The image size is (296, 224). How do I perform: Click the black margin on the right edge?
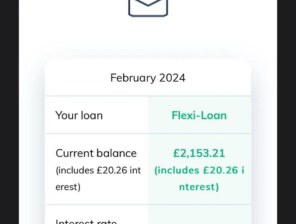[287, 112]
